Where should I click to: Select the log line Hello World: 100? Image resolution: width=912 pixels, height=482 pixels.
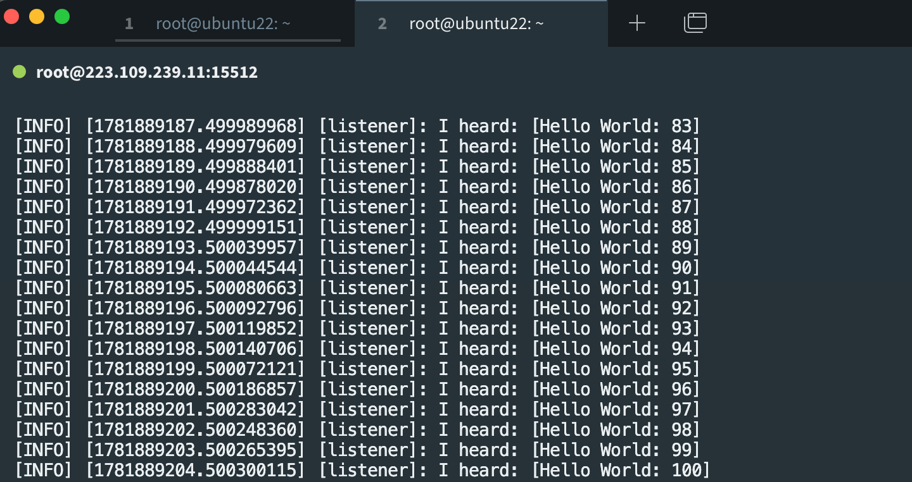[x=362, y=470]
